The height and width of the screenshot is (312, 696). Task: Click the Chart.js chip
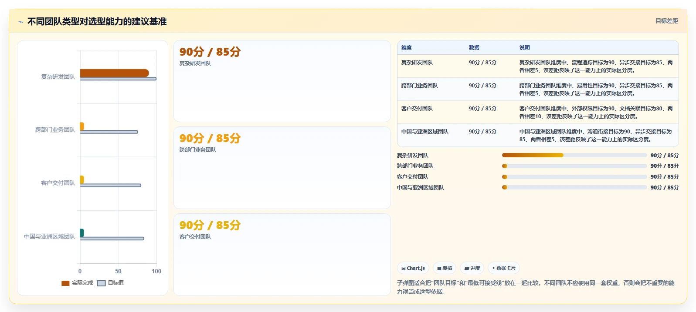pos(413,269)
